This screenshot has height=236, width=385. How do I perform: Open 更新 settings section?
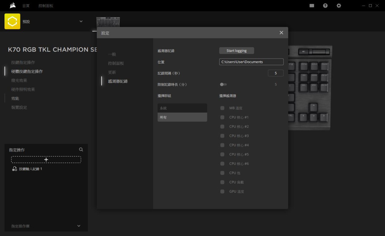coord(112,72)
